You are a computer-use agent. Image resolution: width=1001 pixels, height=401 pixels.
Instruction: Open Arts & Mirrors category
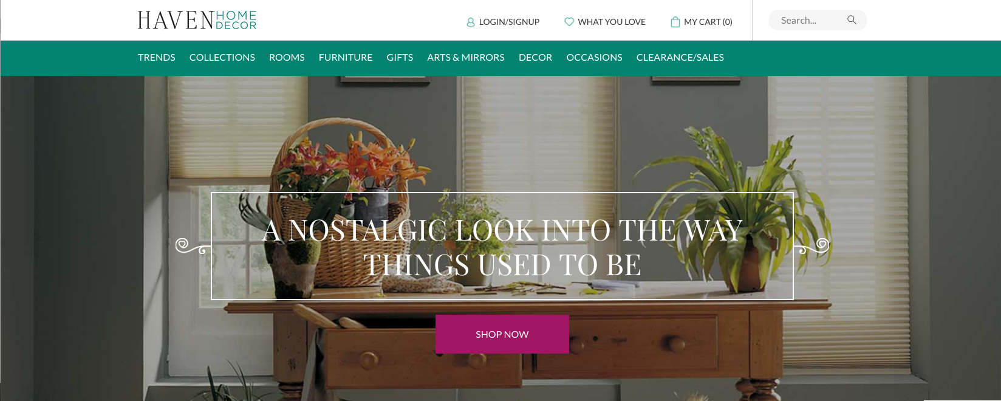pos(466,57)
